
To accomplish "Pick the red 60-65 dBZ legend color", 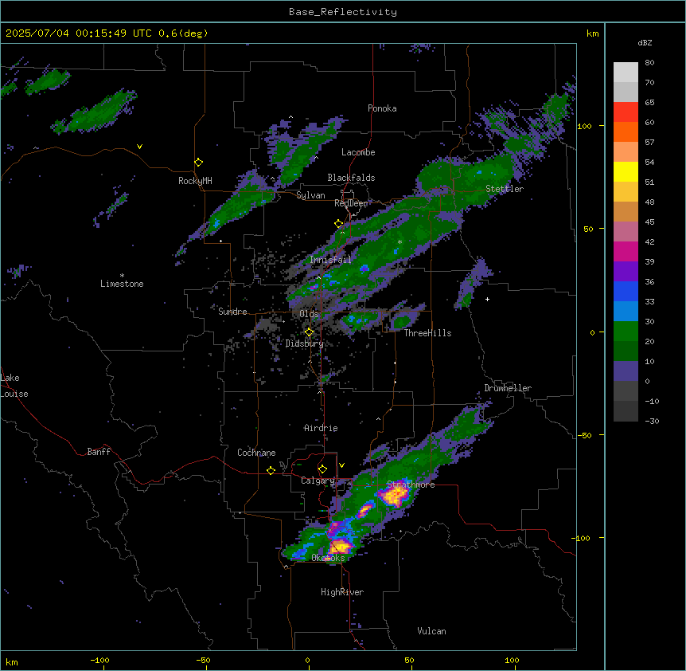I will coord(626,112).
